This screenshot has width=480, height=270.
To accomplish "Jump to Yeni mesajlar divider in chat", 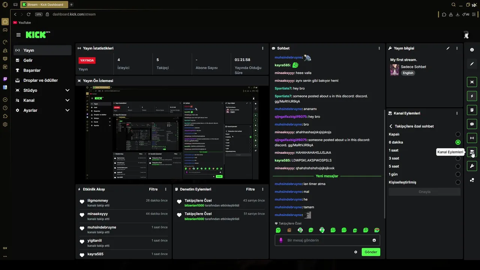I will [x=327, y=176].
